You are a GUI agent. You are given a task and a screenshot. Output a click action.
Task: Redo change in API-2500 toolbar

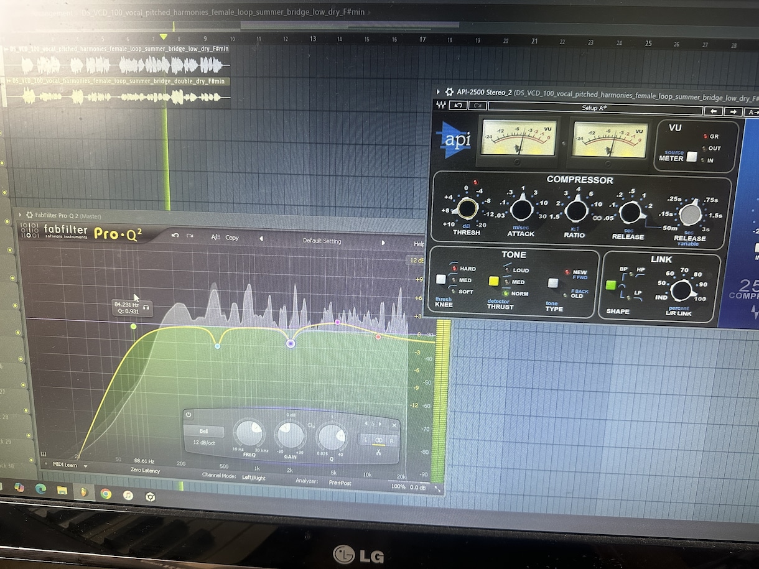[x=478, y=106]
